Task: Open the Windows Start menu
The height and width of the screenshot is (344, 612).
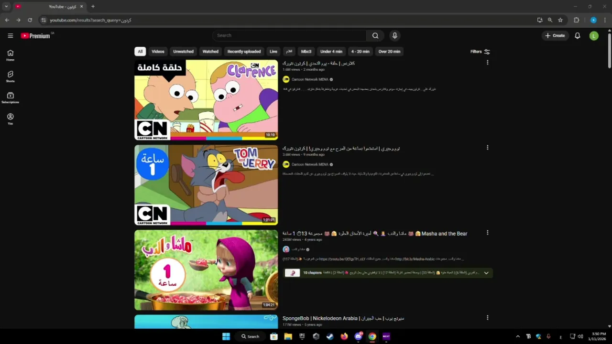Action: (x=226, y=336)
